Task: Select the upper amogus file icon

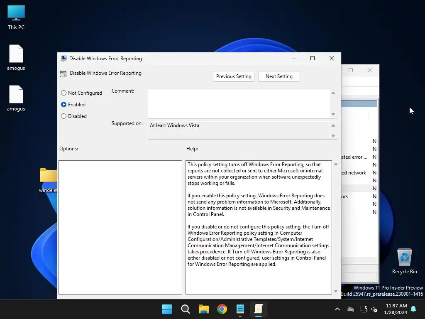Action: coord(16,57)
